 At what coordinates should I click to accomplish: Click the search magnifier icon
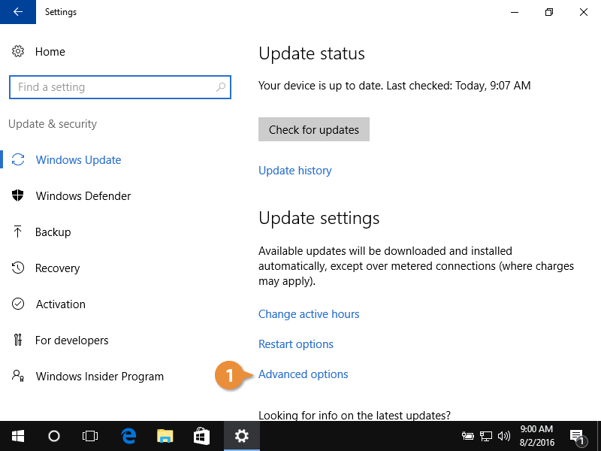click(221, 87)
